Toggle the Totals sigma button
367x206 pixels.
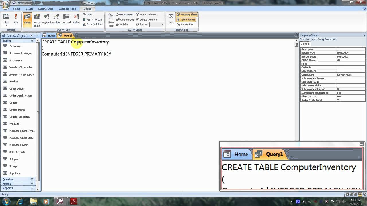pos(171,19)
